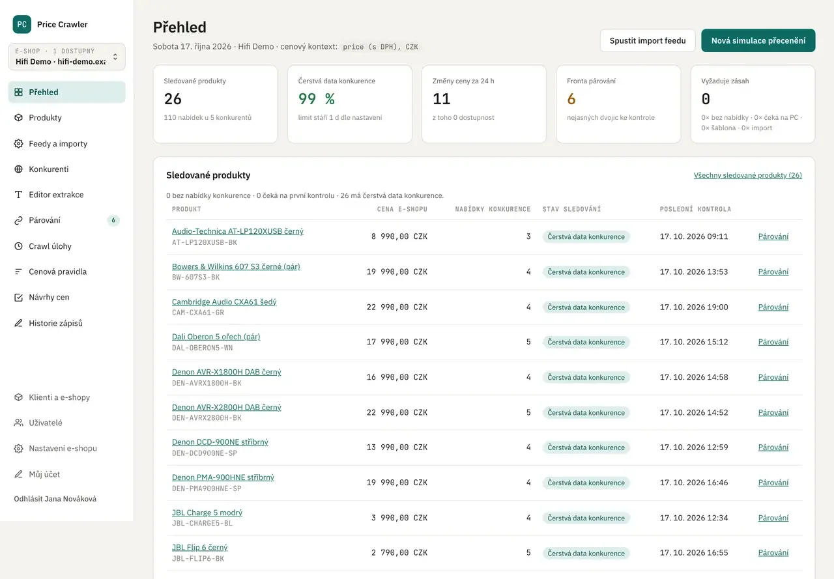Click timestamp 17. 10. 2026 14:52
This screenshot has height=579, width=834.
694,412
